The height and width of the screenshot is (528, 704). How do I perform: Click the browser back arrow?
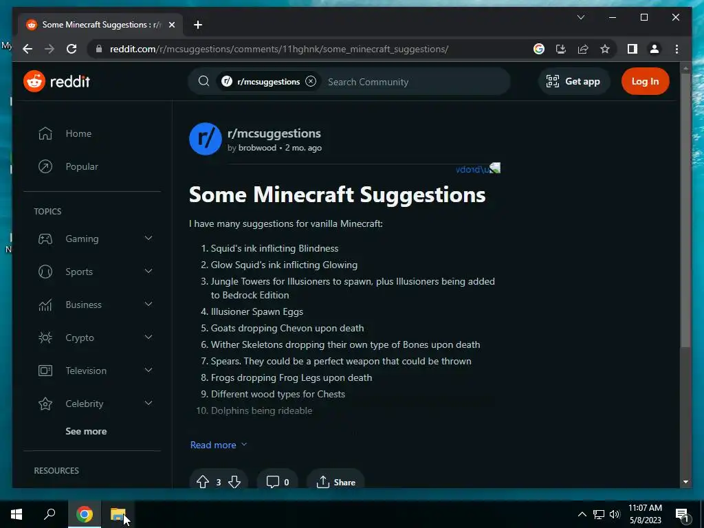[27, 49]
